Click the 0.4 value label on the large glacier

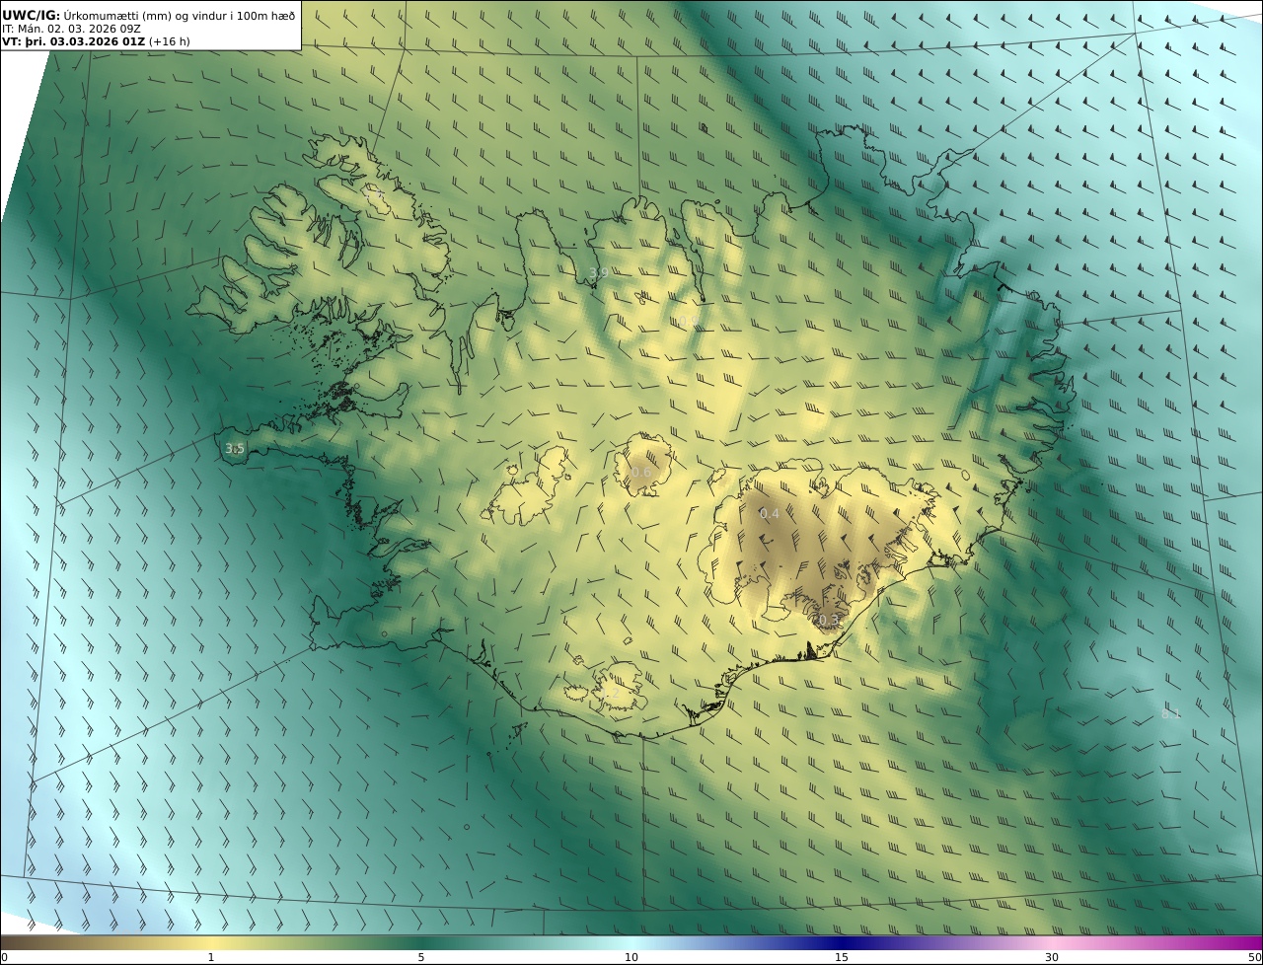[770, 513]
